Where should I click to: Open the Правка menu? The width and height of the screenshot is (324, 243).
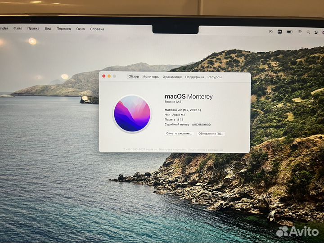pos(33,28)
